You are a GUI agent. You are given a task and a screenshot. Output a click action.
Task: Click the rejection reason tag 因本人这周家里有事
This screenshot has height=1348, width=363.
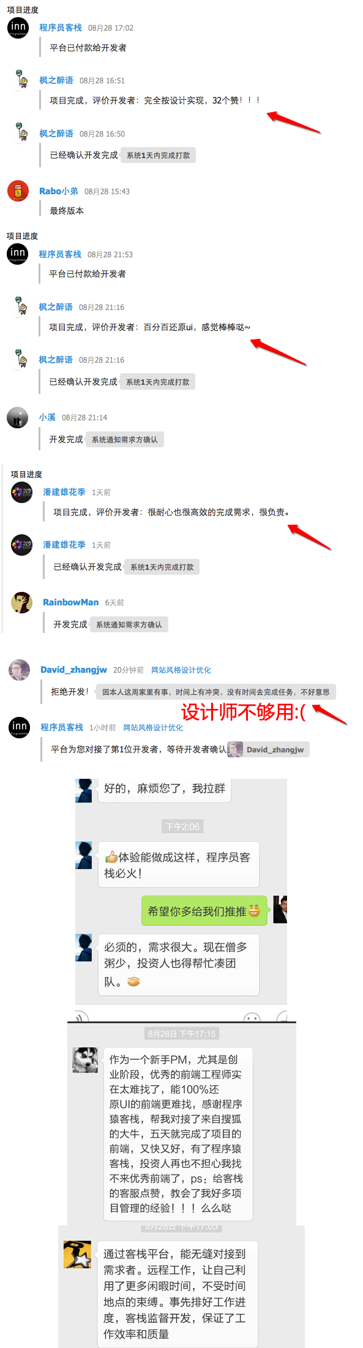coord(216,692)
